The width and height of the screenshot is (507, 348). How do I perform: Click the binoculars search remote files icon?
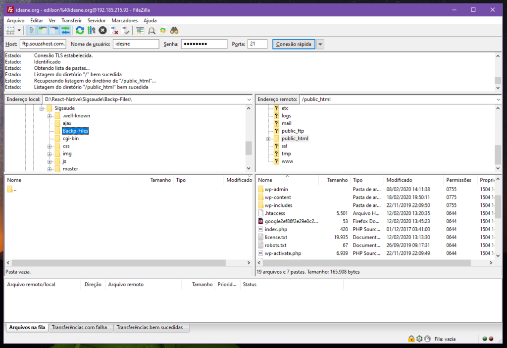click(174, 30)
